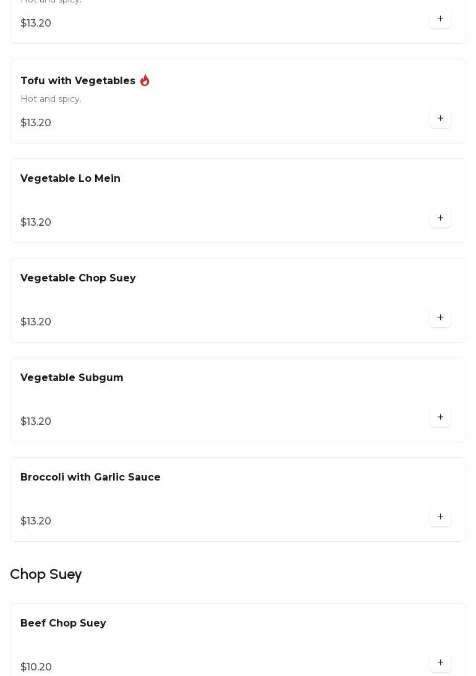Screen dimensions: 476x676
Task: Click the plus icon for Beef Chop Suey
Action: coord(440,663)
